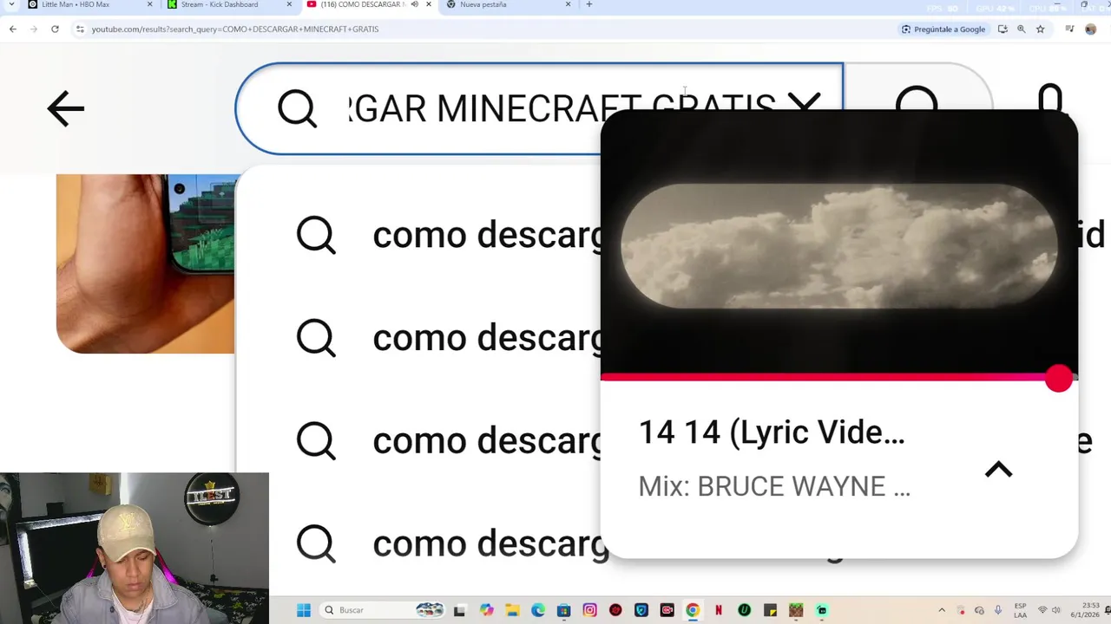Image resolution: width=1111 pixels, height=624 pixels.
Task: Open Microsoft Edge from the taskbar
Action: (538, 610)
